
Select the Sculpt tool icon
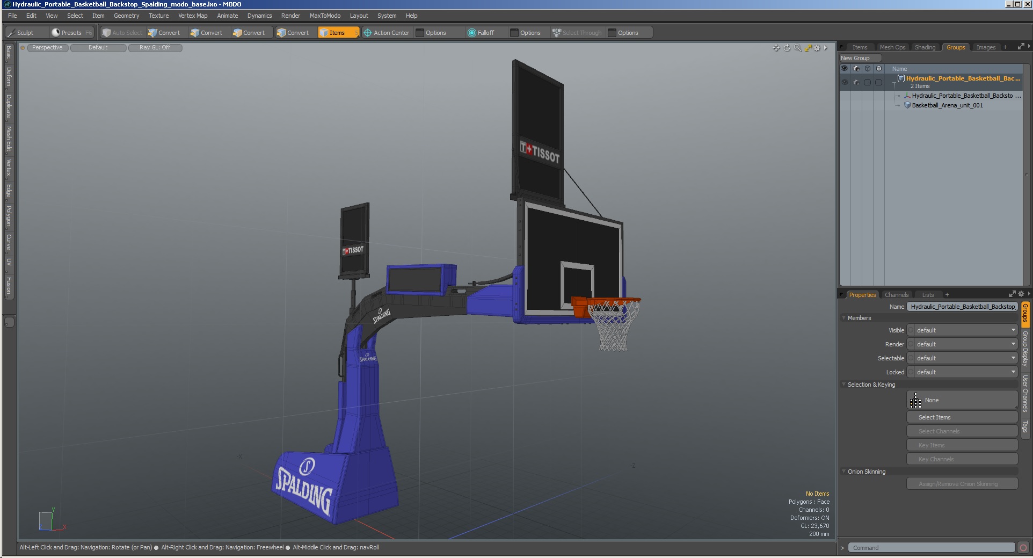(x=11, y=33)
